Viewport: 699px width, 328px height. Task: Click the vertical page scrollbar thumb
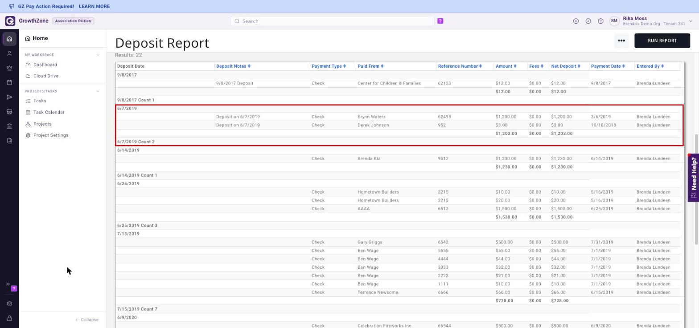point(696,189)
